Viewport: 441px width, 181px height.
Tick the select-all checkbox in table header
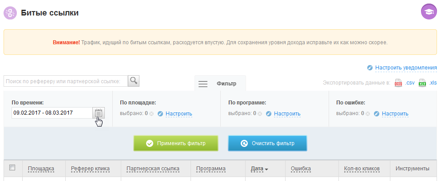coord(12,167)
